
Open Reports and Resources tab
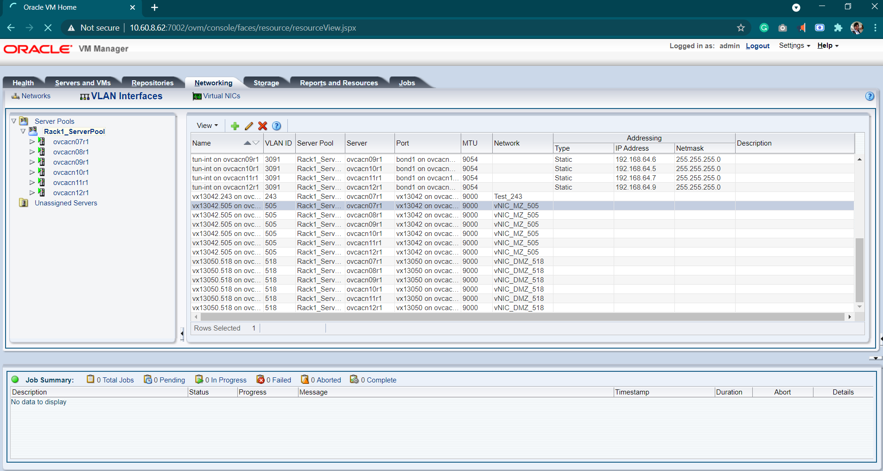click(x=339, y=83)
